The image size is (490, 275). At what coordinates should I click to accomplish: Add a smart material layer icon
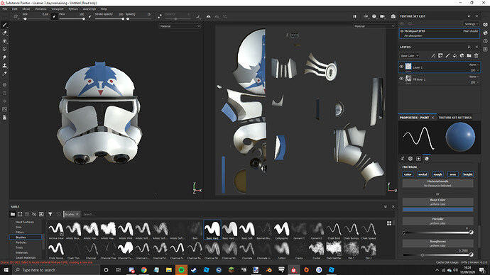[462, 55]
